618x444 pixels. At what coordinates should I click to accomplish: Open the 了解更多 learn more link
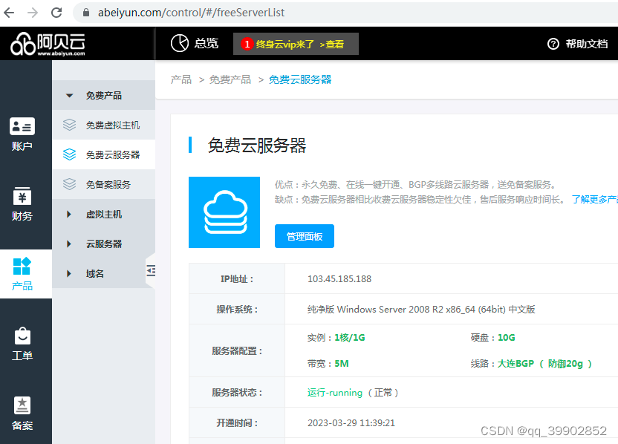tap(595, 199)
